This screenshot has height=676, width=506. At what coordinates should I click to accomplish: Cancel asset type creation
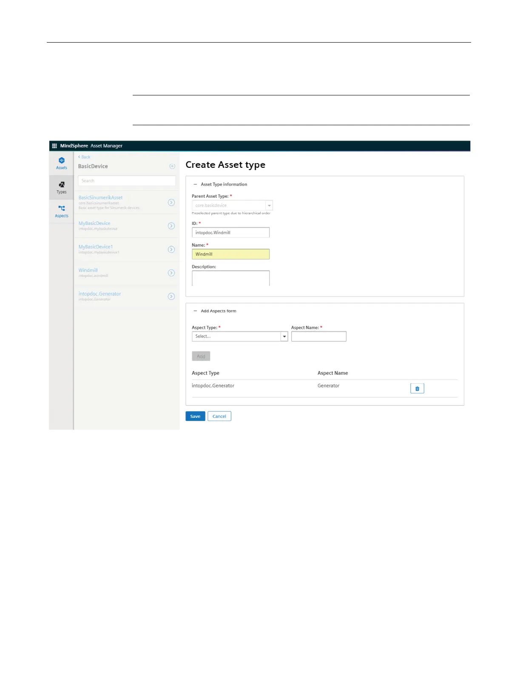pyautogui.click(x=219, y=416)
